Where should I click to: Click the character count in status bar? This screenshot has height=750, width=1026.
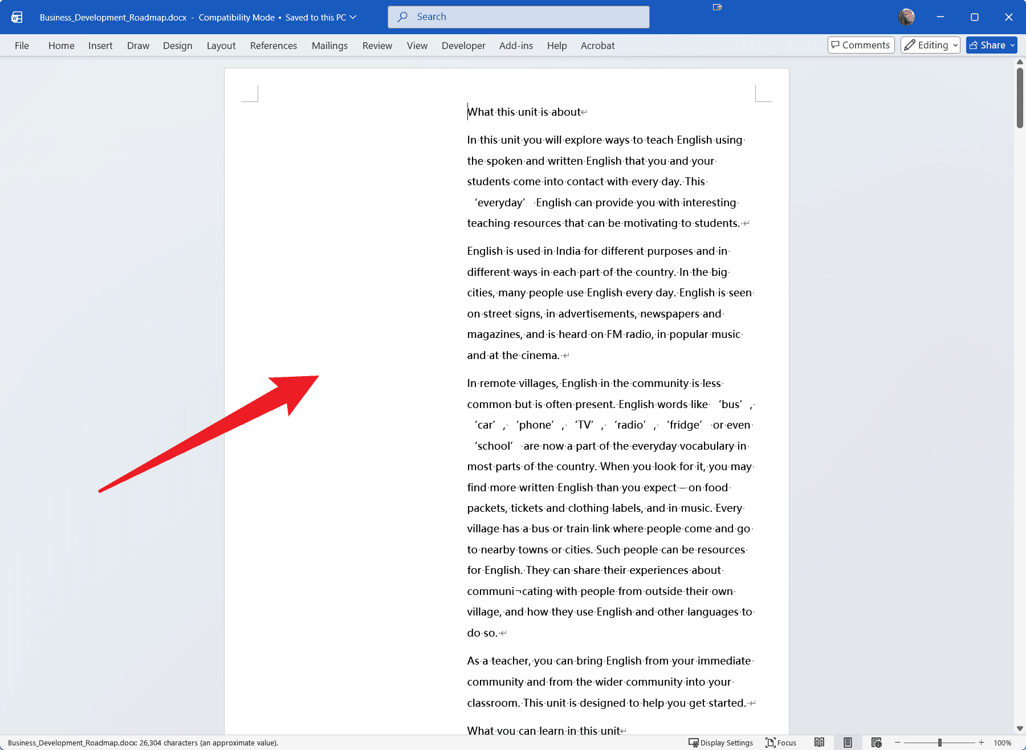pos(143,743)
